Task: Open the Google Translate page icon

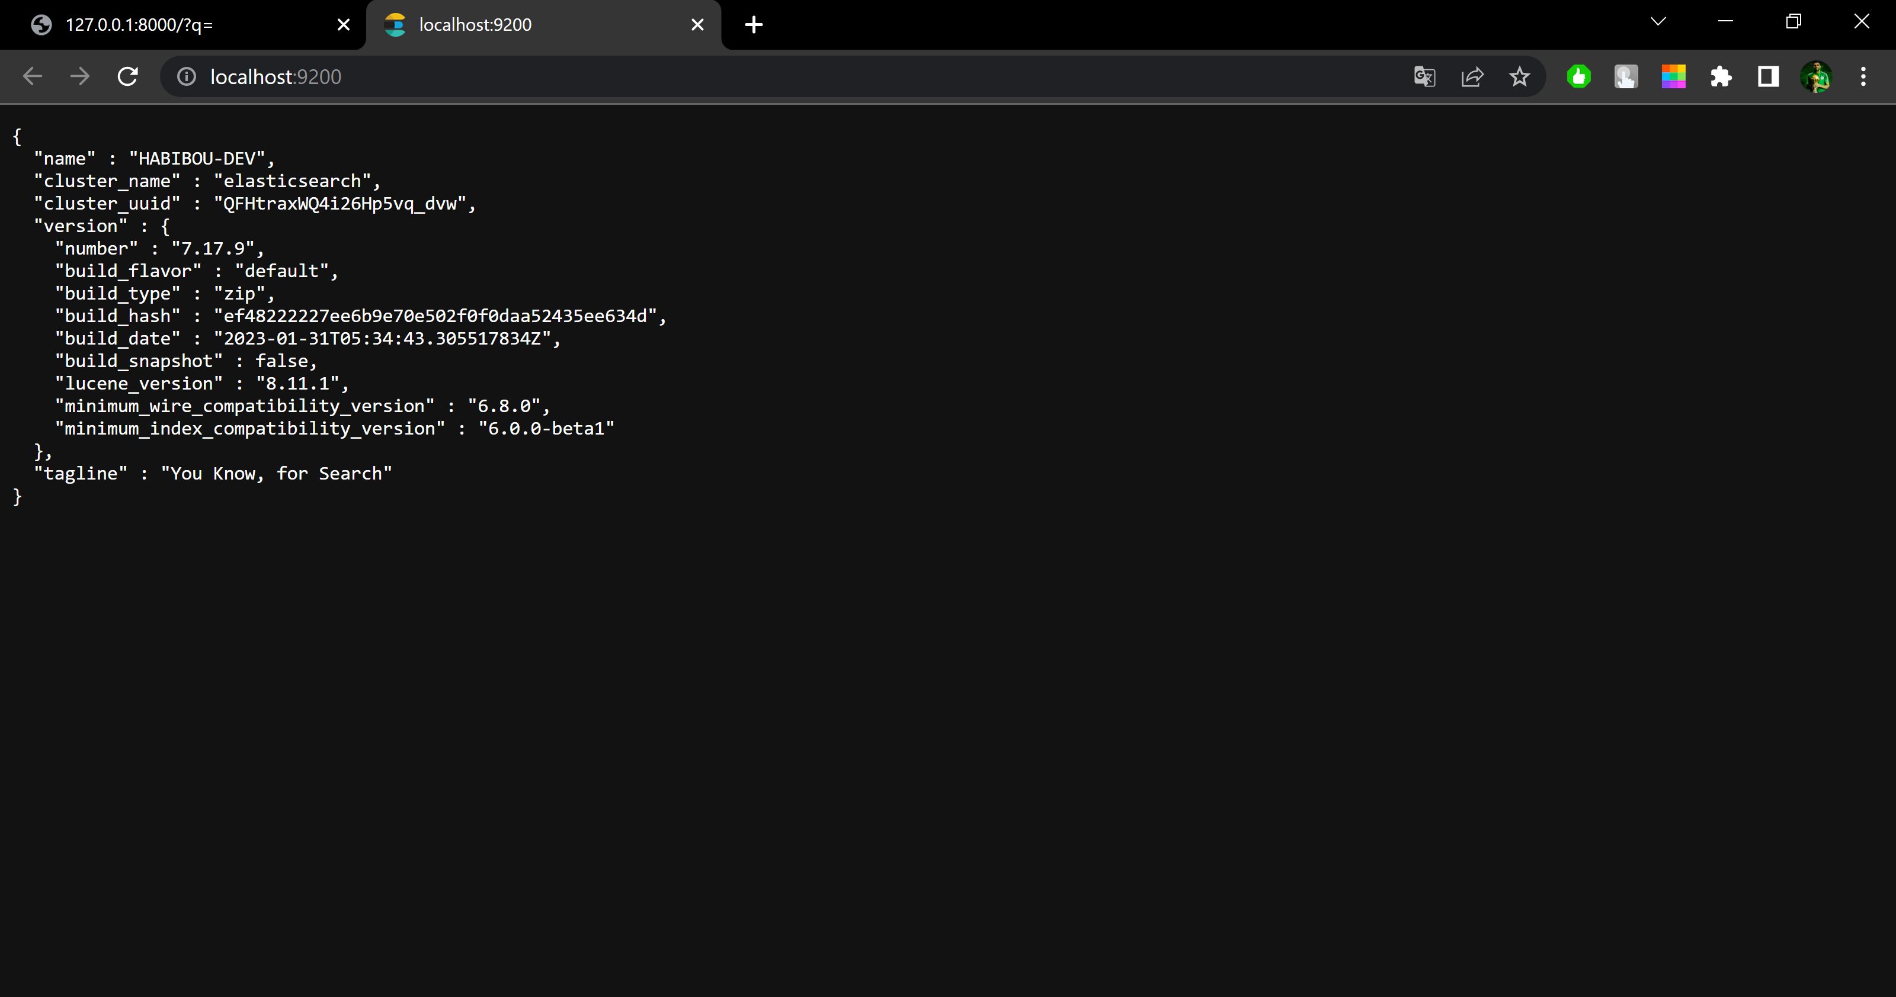Action: pyautogui.click(x=1424, y=76)
